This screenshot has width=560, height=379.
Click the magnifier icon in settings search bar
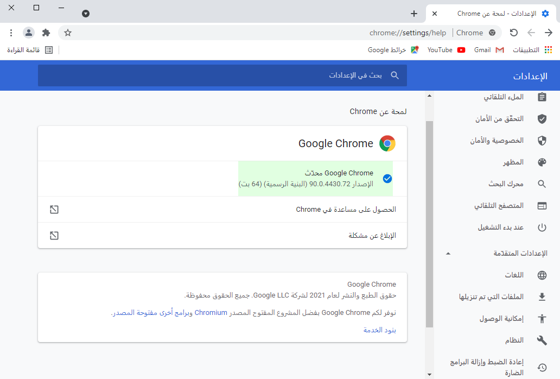394,75
